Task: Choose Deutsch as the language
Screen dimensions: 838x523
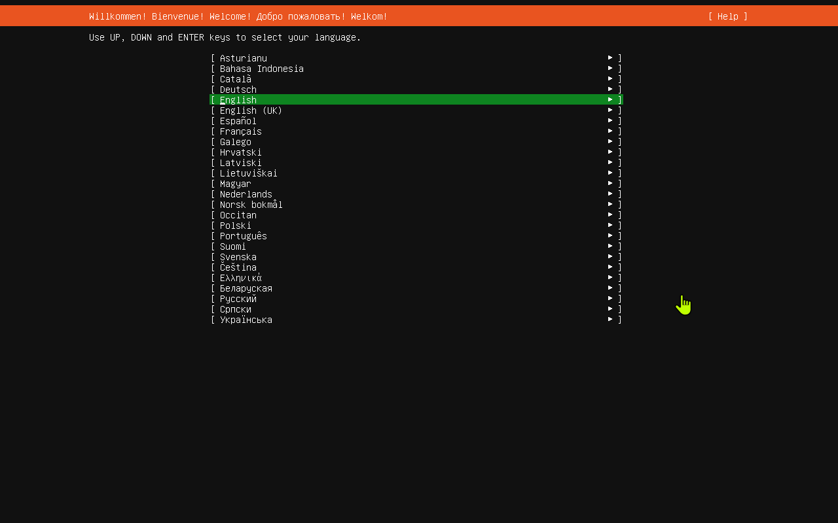Action: 416,89
